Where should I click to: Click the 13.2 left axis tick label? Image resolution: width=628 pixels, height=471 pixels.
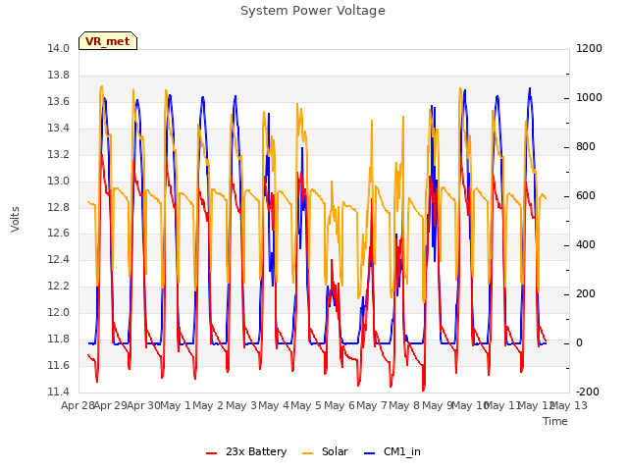[x=59, y=155]
